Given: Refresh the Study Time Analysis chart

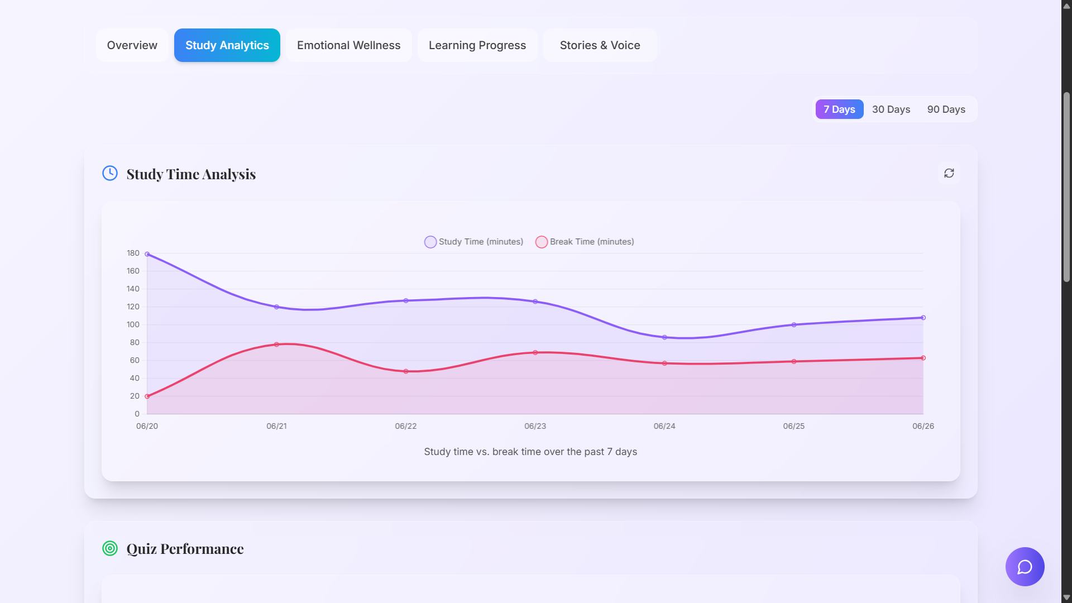Looking at the screenshot, I should (x=950, y=173).
